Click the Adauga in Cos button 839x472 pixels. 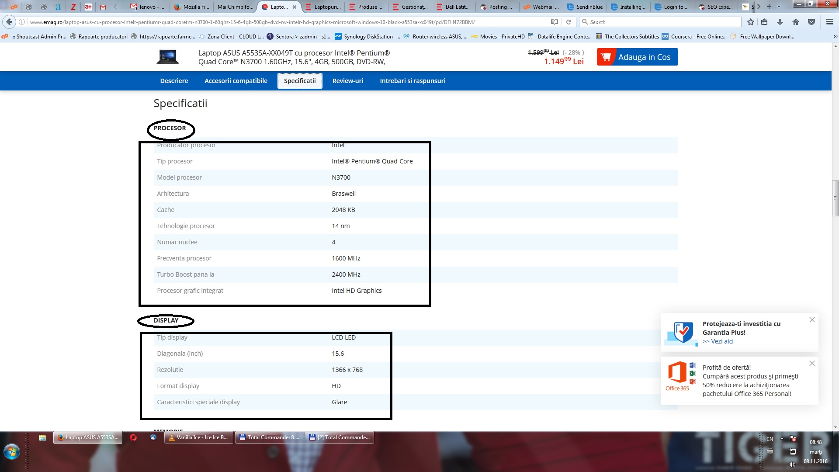pos(637,57)
